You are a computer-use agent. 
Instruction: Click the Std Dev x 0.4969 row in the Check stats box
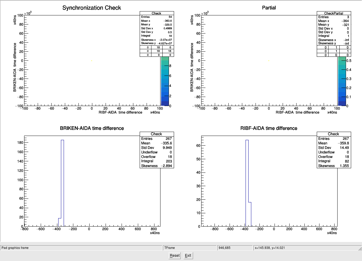pos(157,28)
